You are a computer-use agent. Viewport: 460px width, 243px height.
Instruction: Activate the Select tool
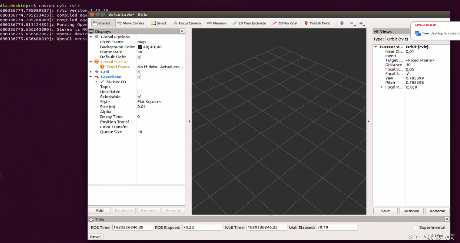pos(159,23)
